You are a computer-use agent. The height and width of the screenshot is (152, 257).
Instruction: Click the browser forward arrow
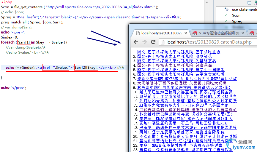click(x=144, y=42)
